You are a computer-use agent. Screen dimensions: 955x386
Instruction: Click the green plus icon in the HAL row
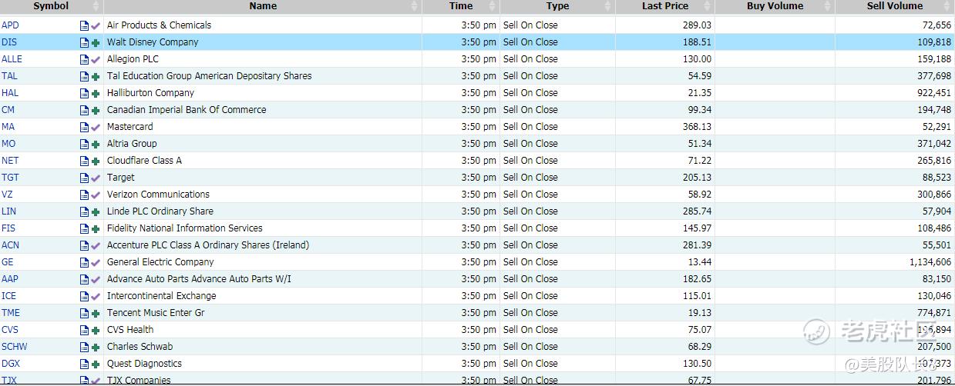pyautogui.click(x=96, y=94)
